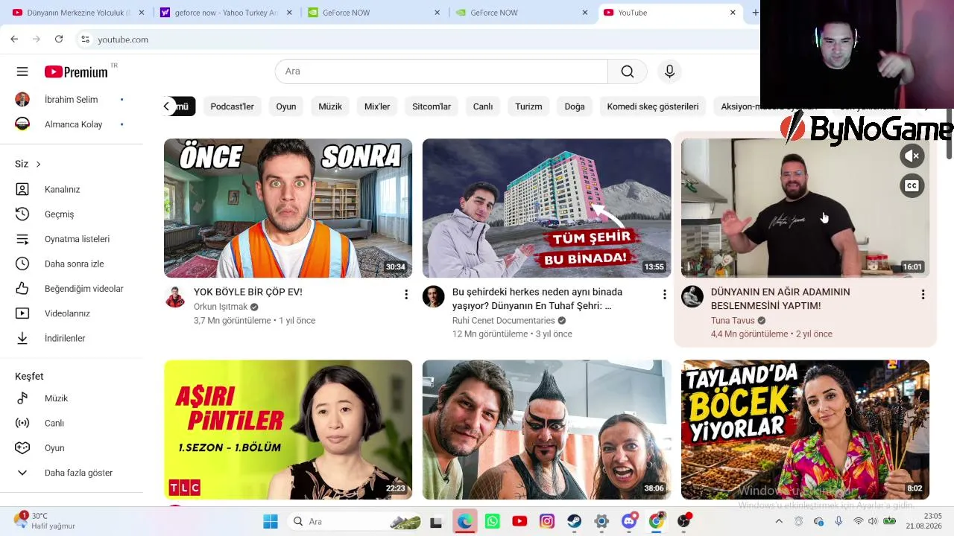This screenshot has width=954, height=536.
Task: Select the Mix'ler filter chip
Action: coord(377,106)
